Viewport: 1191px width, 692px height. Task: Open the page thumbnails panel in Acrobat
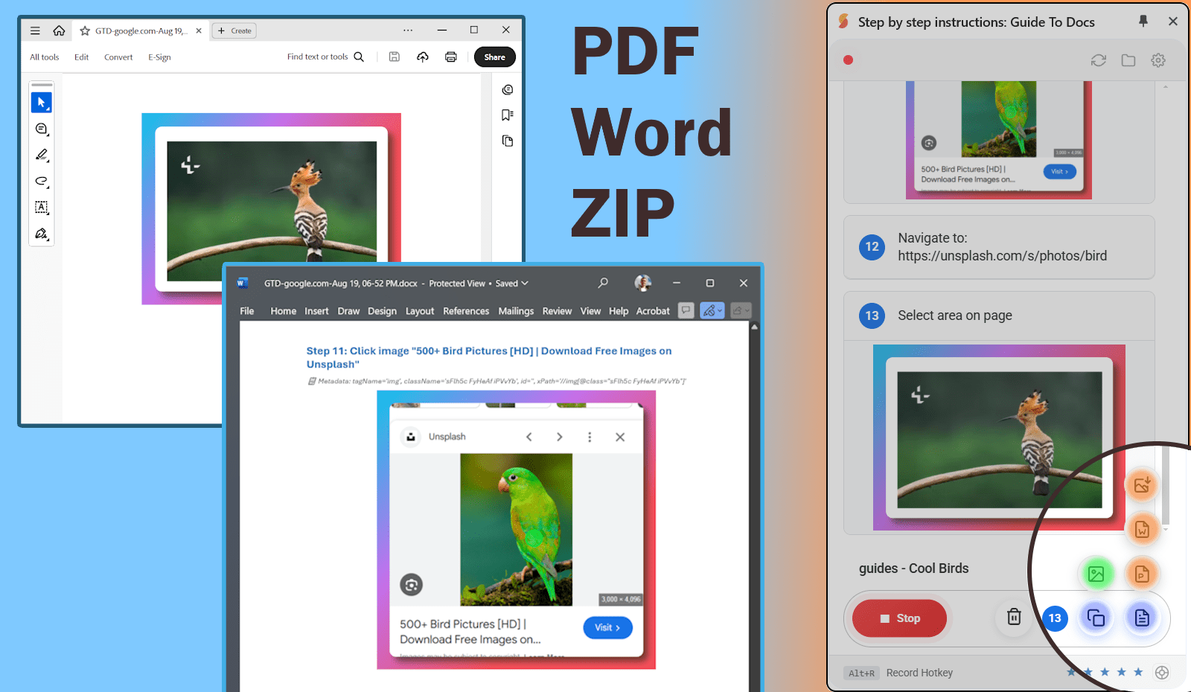pyautogui.click(x=508, y=141)
